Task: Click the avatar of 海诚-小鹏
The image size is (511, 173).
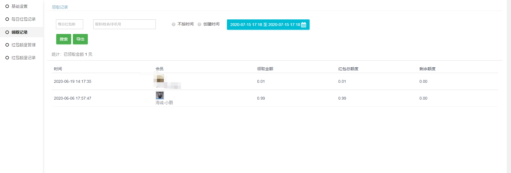Action: [x=160, y=95]
